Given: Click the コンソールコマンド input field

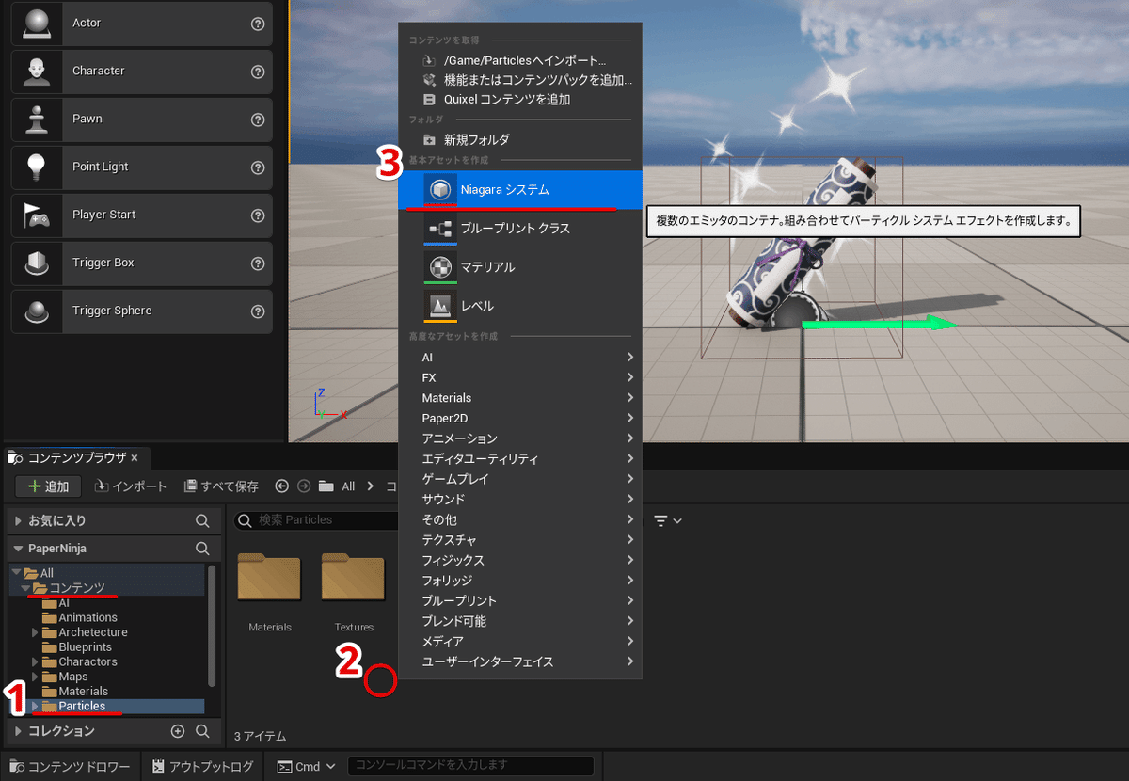Looking at the screenshot, I should coord(470,766).
